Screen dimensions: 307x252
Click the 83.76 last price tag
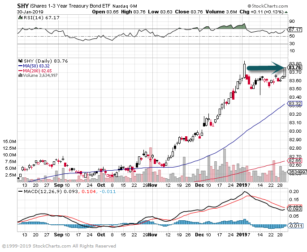click(x=295, y=67)
